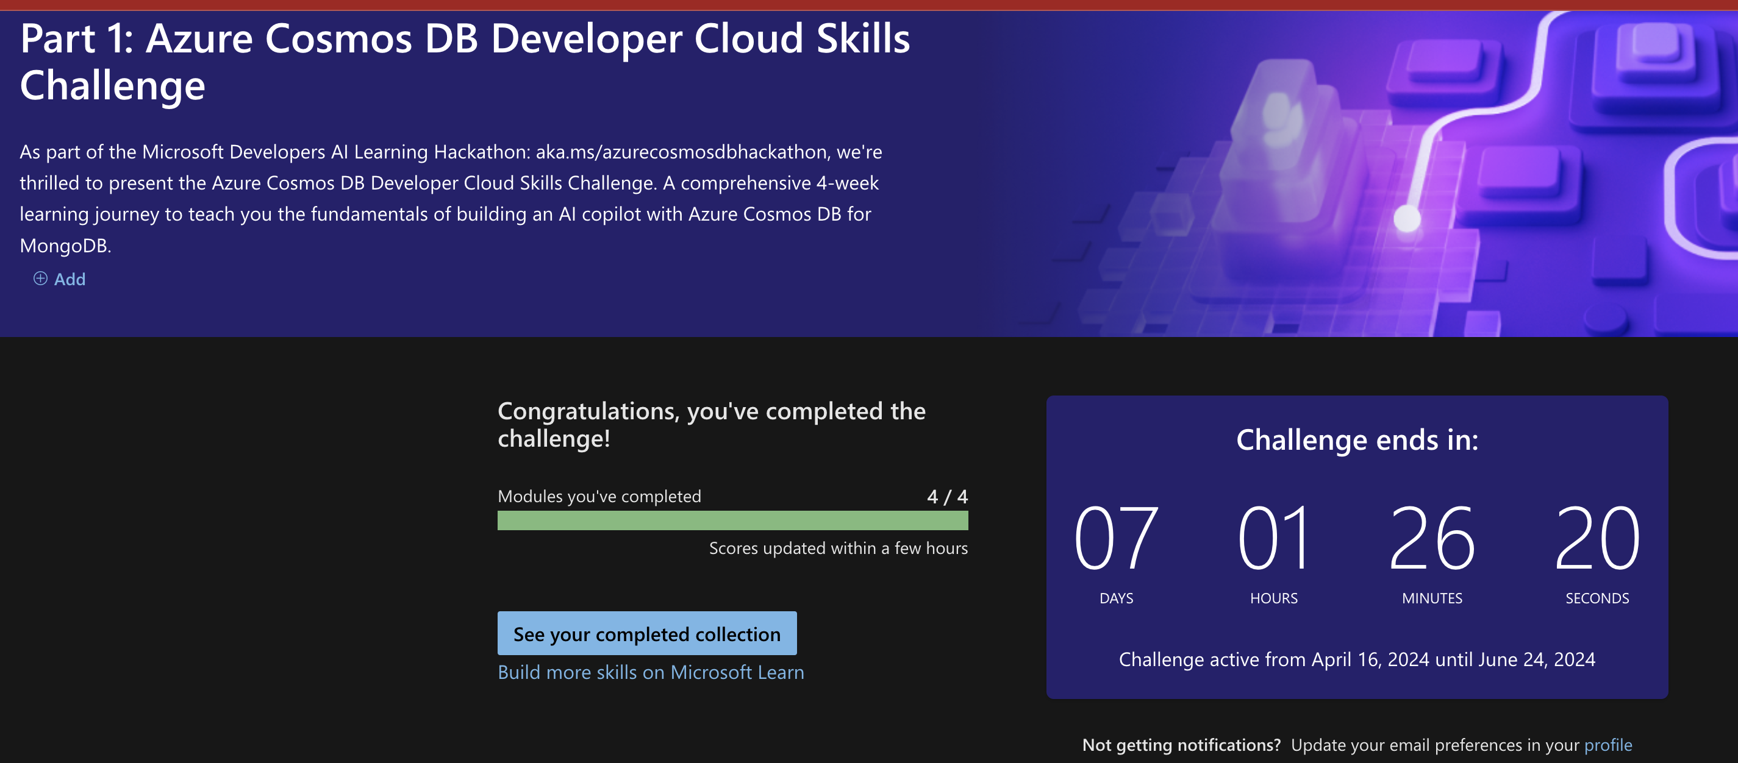Click the Part 1 challenge title heading
This screenshot has width=1738, height=763.
pyautogui.click(x=464, y=61)
